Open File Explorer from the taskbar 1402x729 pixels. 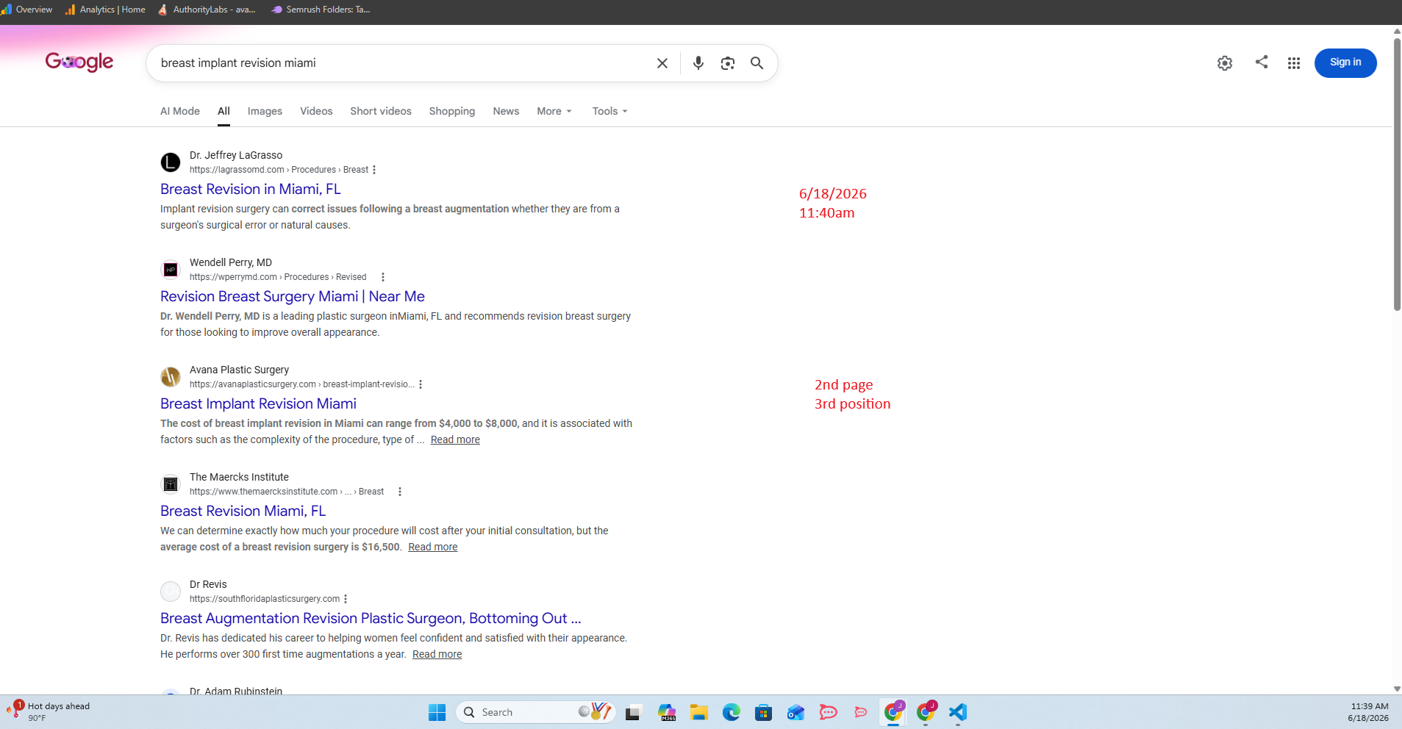699,712
